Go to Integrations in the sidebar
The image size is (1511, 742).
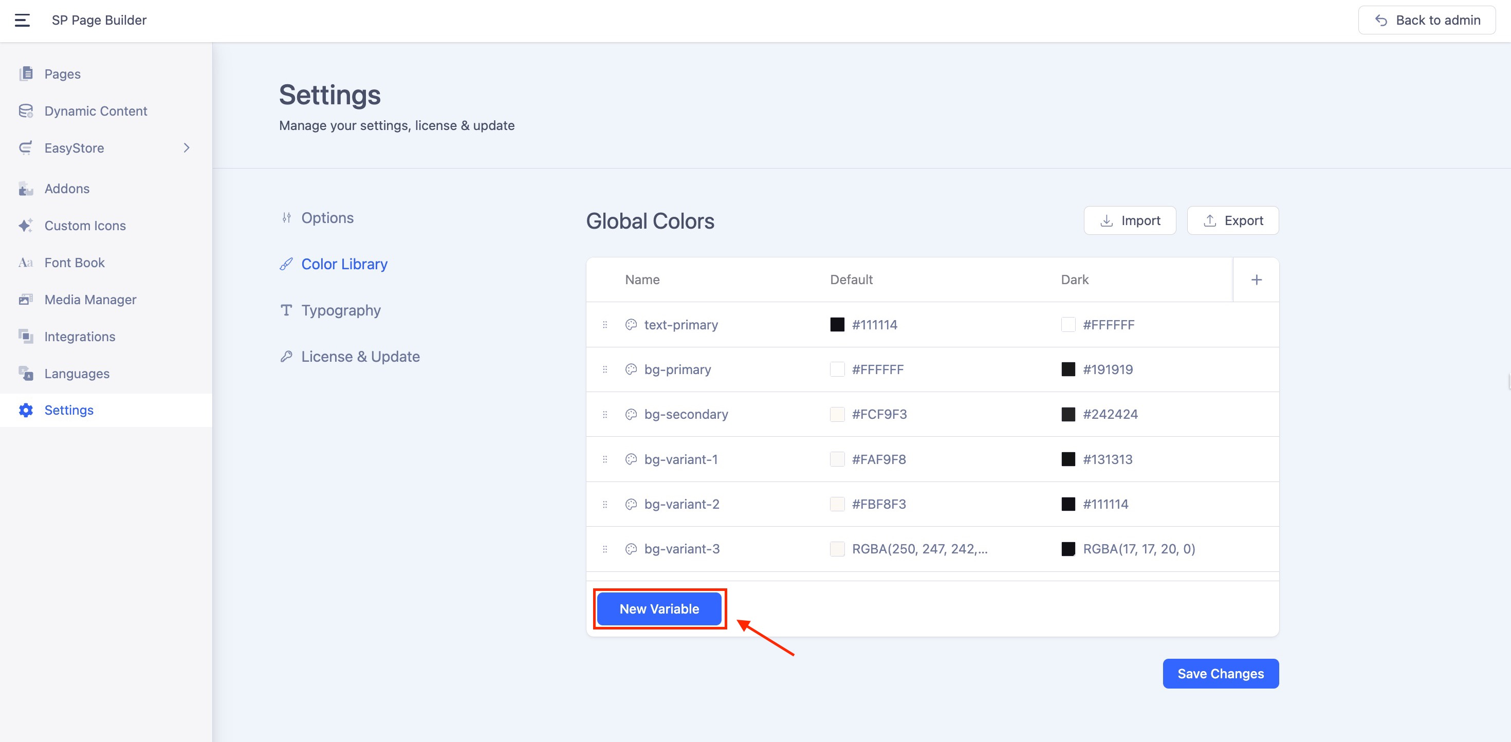tap(80, 336)
